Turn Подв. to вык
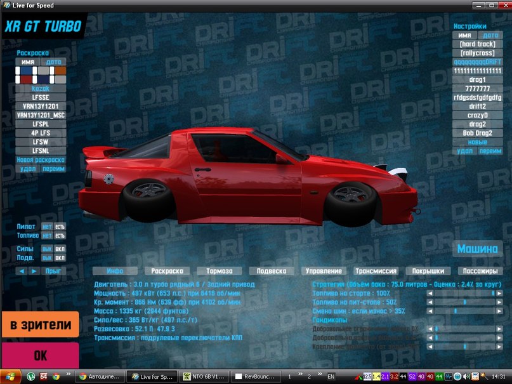Screen dimensions: 512x384 coord(47,258)
